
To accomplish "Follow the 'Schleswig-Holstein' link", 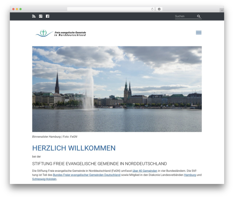I will [x=44, y=179].
